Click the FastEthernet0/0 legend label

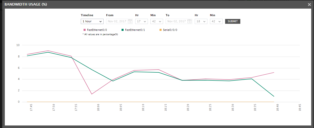click(x=97, y=30)
